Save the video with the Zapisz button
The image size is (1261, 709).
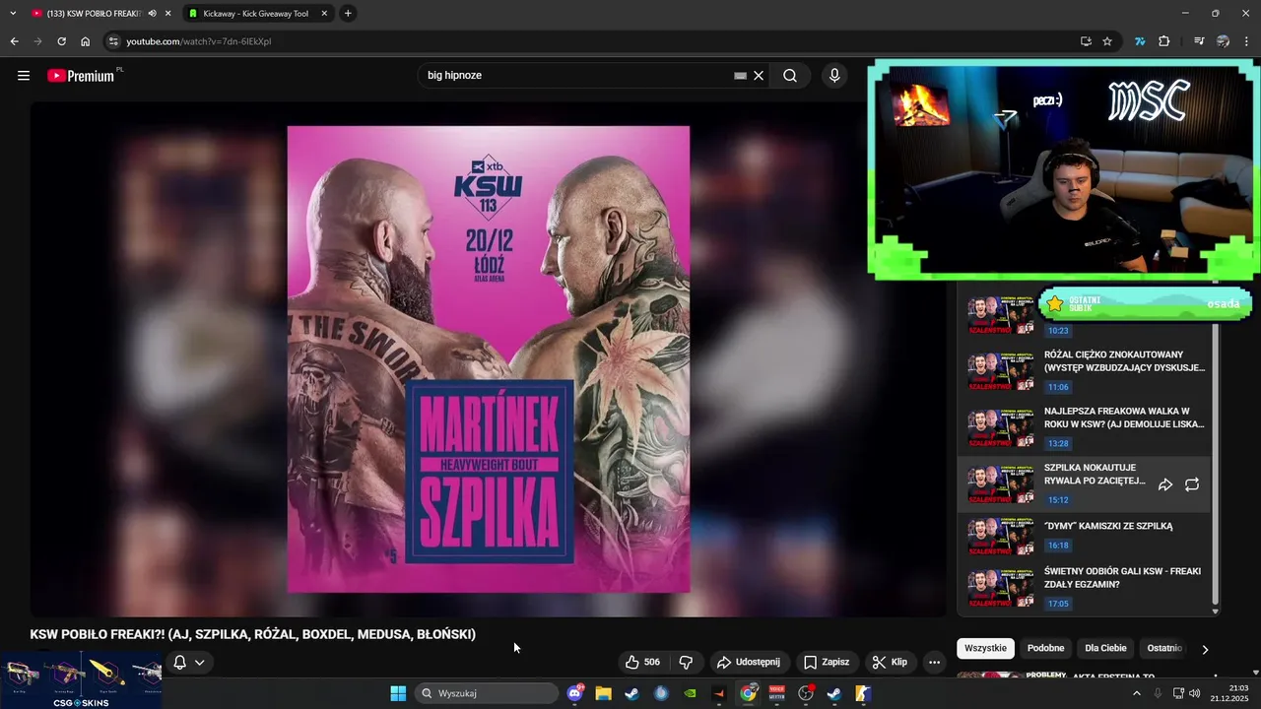point(827,662)
